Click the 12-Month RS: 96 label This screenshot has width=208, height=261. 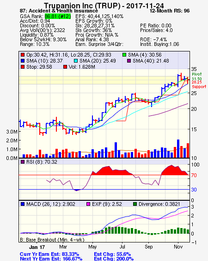(170, 11)
